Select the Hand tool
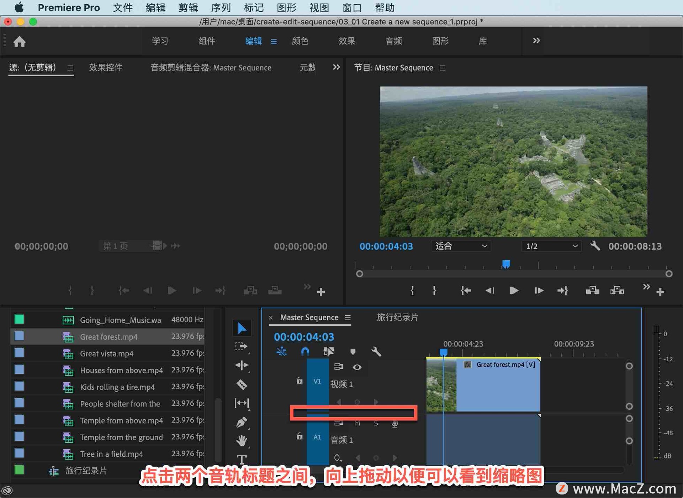Image resolution: width=683 pixels, height=498 pixels. 242,441
